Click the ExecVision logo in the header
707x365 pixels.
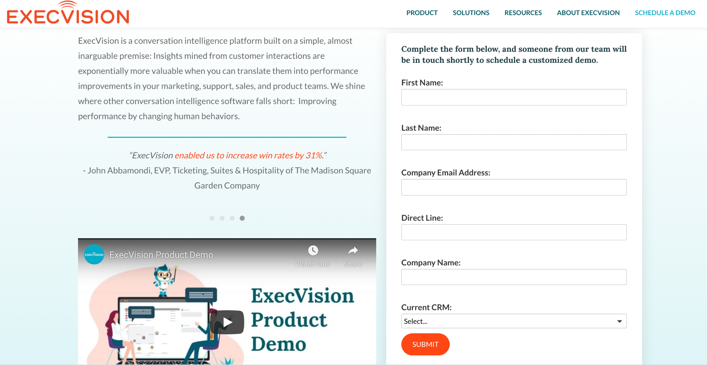[68, 13]
